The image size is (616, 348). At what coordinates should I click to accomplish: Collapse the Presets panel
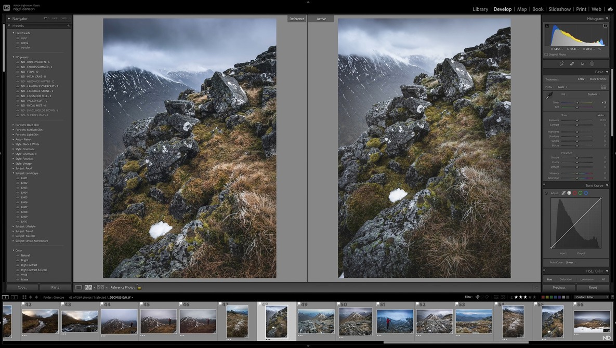pos(9,25)
